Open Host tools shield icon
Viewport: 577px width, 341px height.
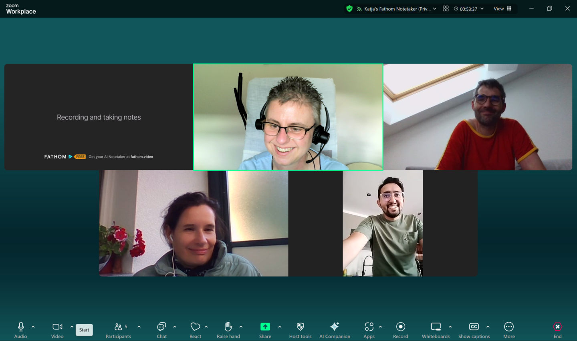(x=300, y=327)
